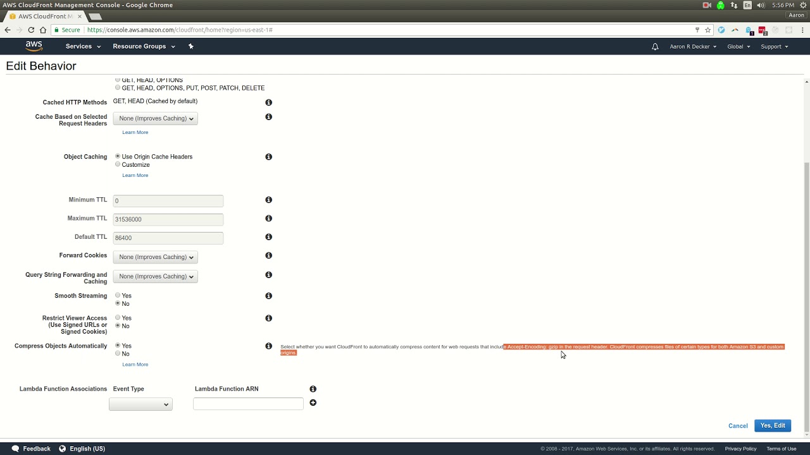The height and width of the screenshot is (455, 810).
Task: Show info icon for Maximum TTL
Action: click(268, 219)
